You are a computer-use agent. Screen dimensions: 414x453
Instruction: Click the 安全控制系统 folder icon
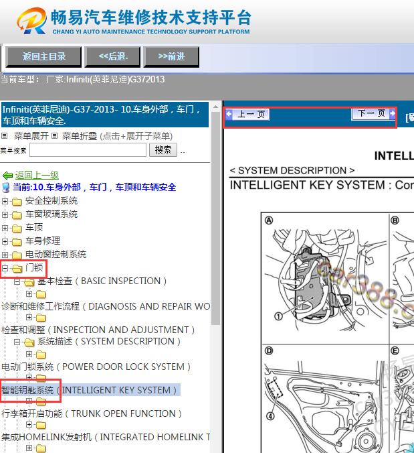(17, 201)
